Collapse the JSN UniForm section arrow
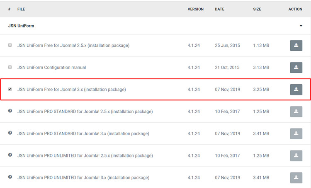Image resolution: width=311 pixels, height=188 pixels. 301,26
